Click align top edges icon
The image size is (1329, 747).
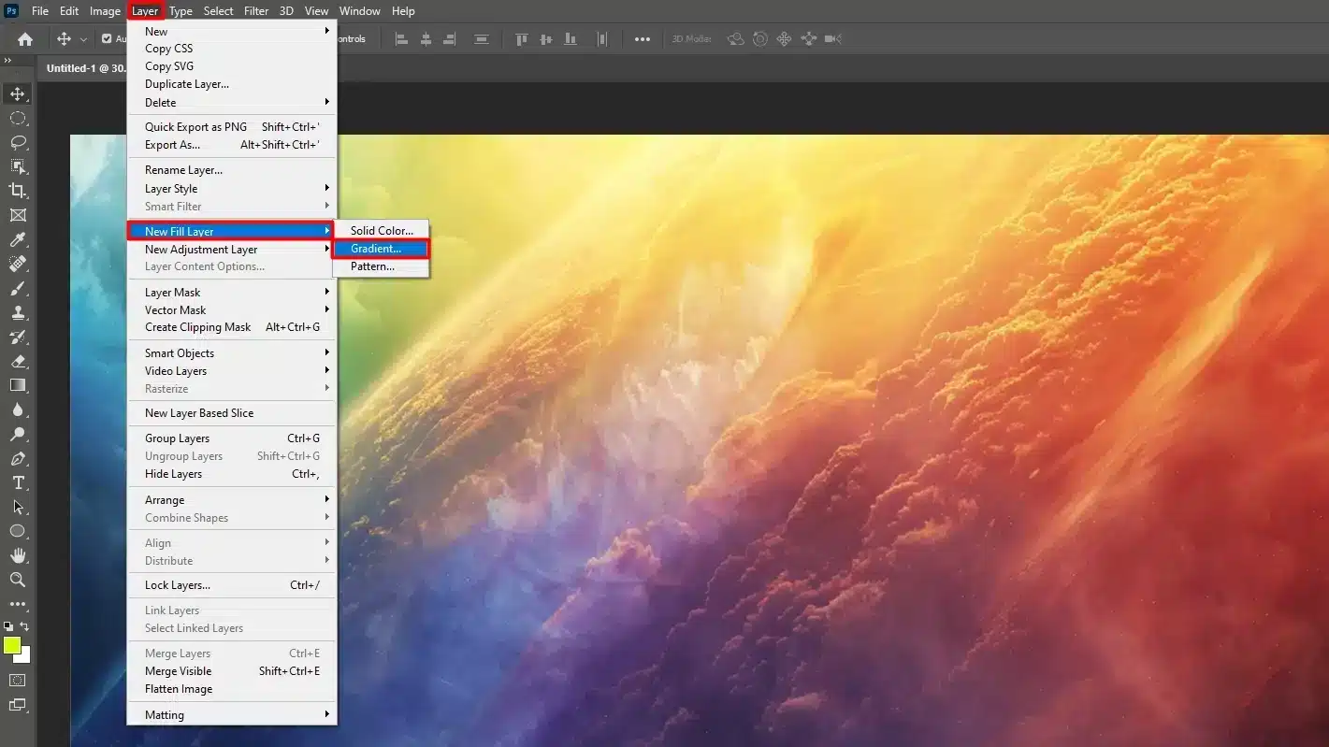tap(522, 39)
